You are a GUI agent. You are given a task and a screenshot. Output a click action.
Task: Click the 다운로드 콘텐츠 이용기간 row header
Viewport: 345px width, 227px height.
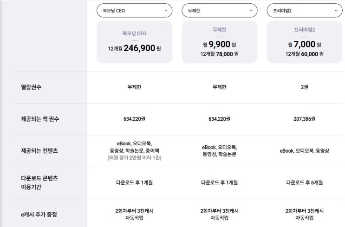(x=39, y=182)
